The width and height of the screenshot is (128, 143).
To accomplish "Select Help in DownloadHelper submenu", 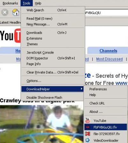I will click(x=106, y=95).
